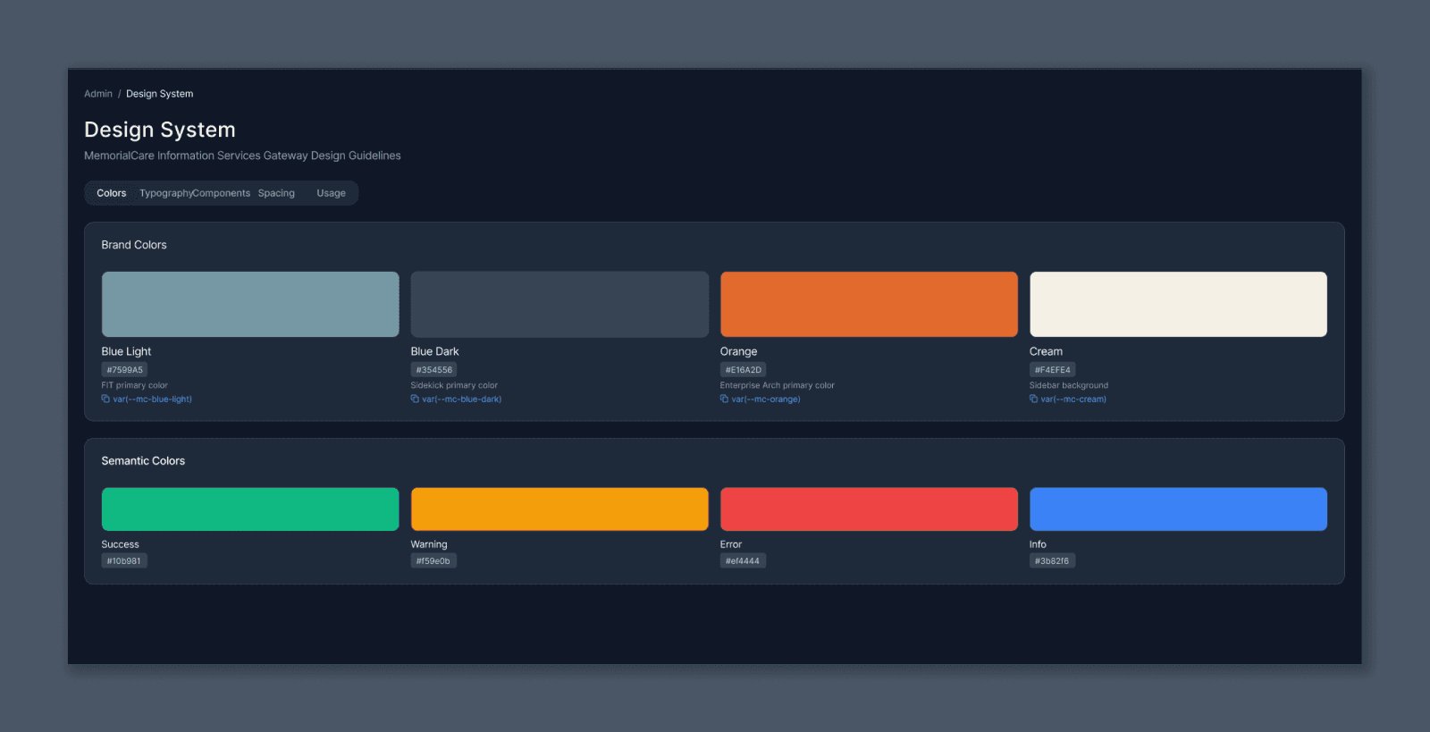Pick the Orange brand swatch
The image size is (1430, 732).
[869, 304]
